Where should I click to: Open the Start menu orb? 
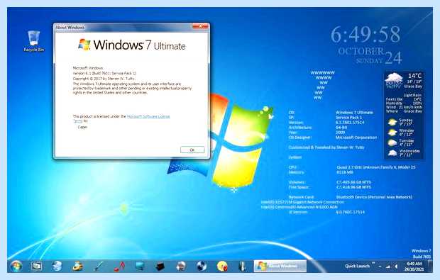(16, 266)
